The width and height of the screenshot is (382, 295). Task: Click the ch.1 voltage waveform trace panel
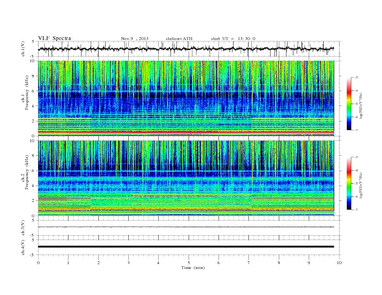pos(190,49)
